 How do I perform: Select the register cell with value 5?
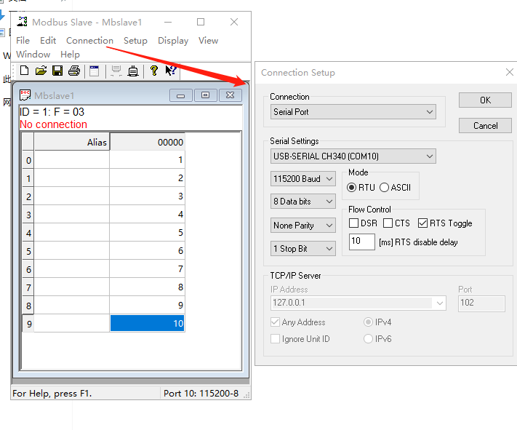(147, 233)
